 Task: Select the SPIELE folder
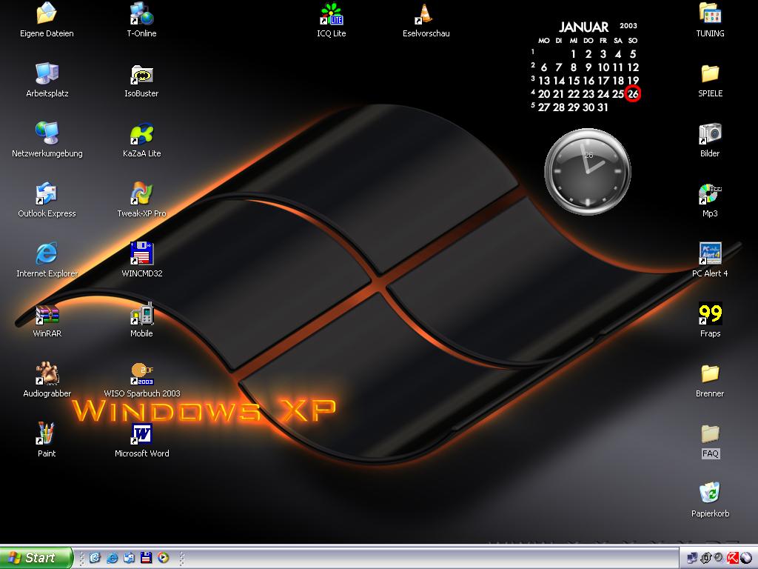pyautogui.click(x=710, y=73)
